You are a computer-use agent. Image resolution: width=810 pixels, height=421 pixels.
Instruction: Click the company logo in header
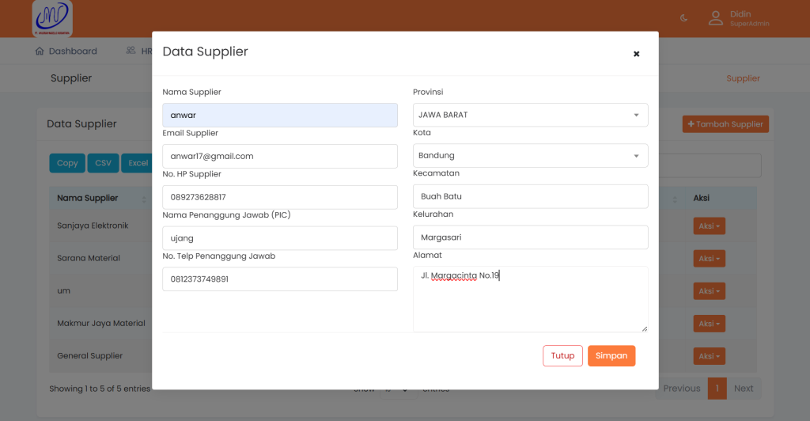coord(52,19)
